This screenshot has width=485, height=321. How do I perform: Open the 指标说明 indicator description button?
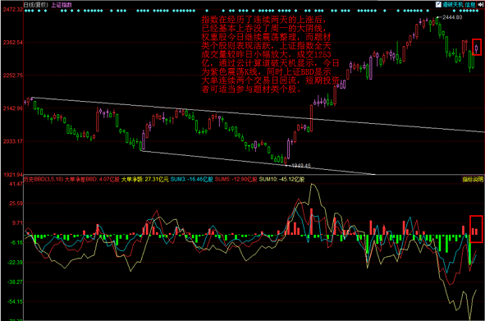point(473,179)
